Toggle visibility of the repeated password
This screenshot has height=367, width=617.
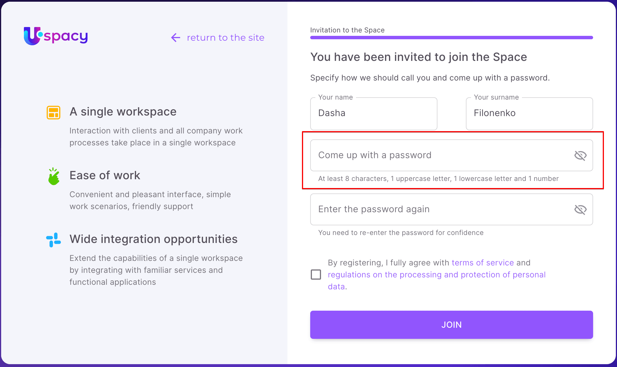point(580,210)
